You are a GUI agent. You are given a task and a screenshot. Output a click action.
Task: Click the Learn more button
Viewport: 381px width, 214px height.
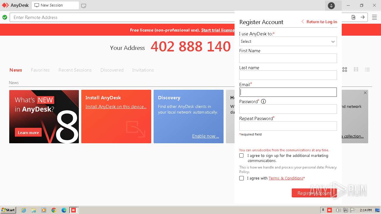click(x=28, y=133)
